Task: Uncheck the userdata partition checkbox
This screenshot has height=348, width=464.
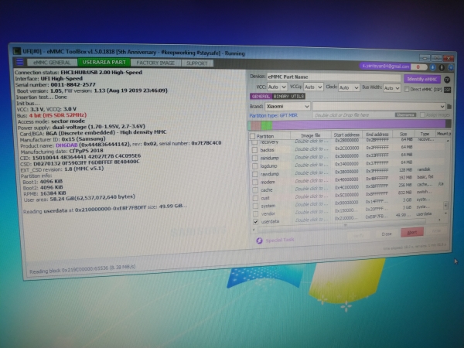Action: pos(255,221)
